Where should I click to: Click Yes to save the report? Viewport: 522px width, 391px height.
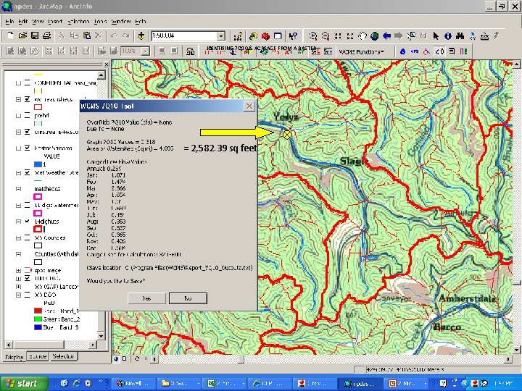146,298
